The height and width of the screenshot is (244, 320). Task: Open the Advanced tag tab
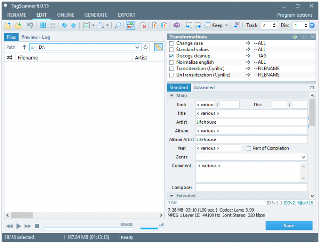click(204, 87)
